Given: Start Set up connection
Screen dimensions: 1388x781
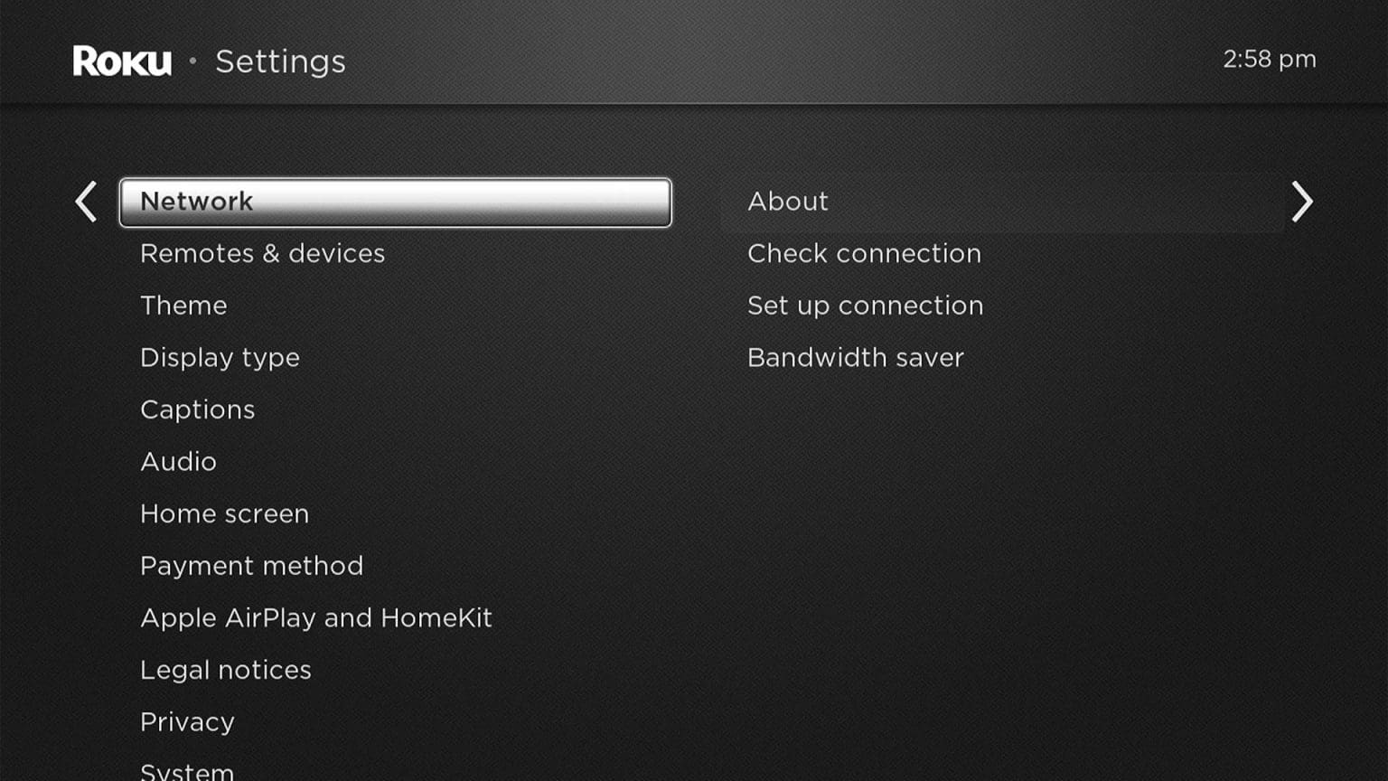Looking at the screenshot, I should (865, 305).
